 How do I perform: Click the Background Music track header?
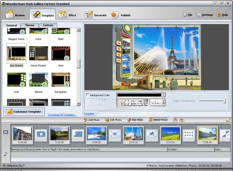pyautogui.click(x=89, y=150)
